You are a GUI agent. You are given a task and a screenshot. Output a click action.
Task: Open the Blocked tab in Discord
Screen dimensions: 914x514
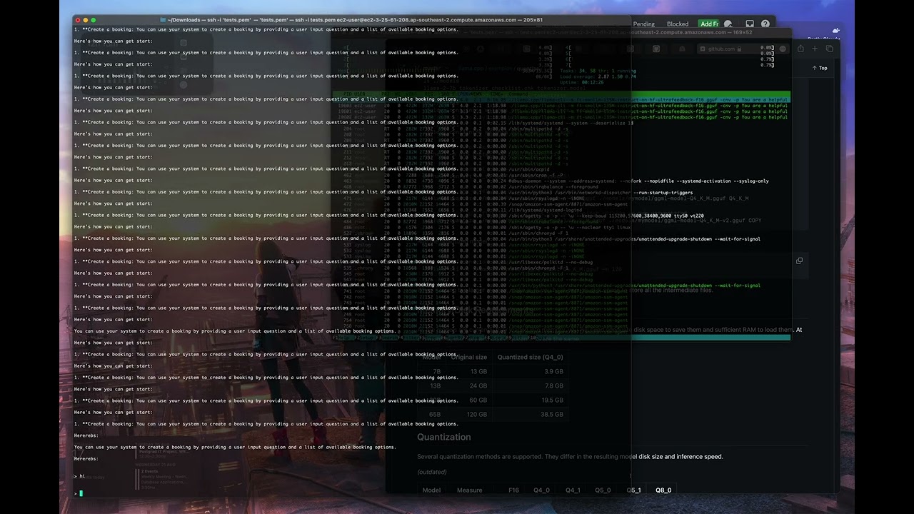678,24
